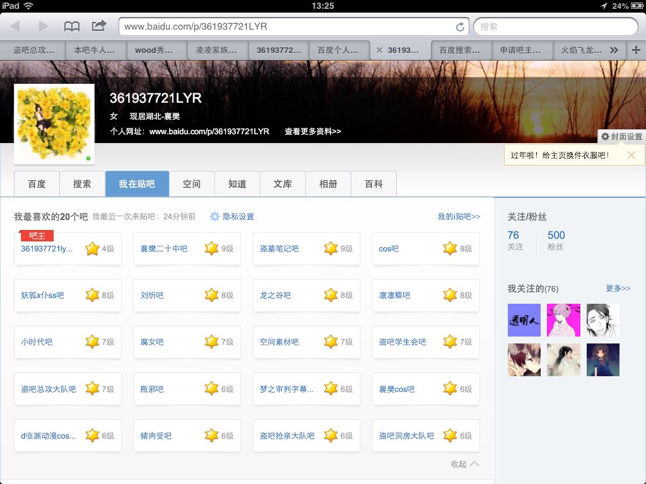
Task: Open the 盗墓笔记吧 link
Action: pos(279,248)
